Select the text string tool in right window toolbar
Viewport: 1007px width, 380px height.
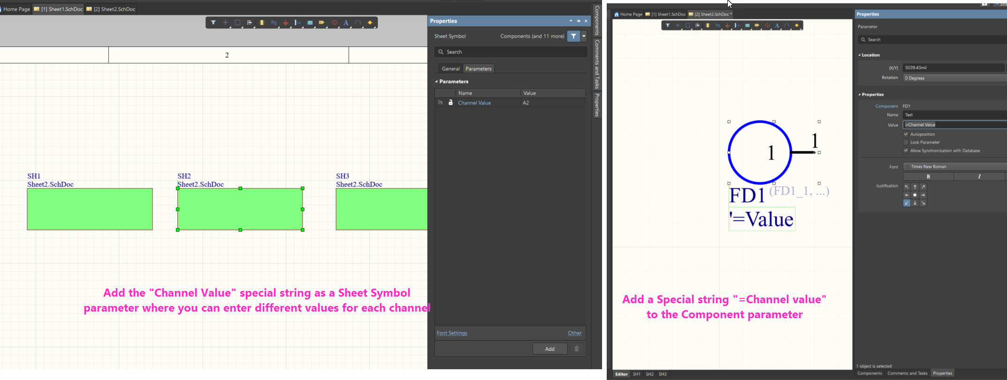pyautogui.click(x=777, y=25)
